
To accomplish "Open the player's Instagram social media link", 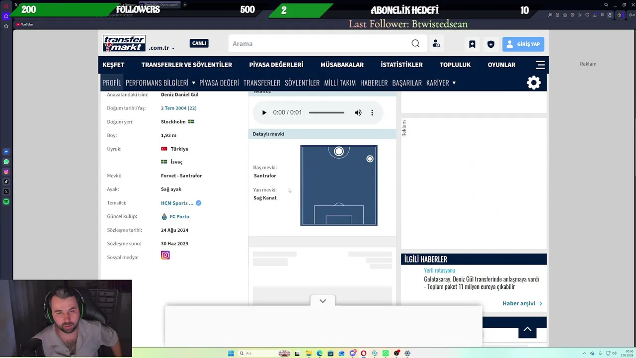I will [x=165, y=255].
